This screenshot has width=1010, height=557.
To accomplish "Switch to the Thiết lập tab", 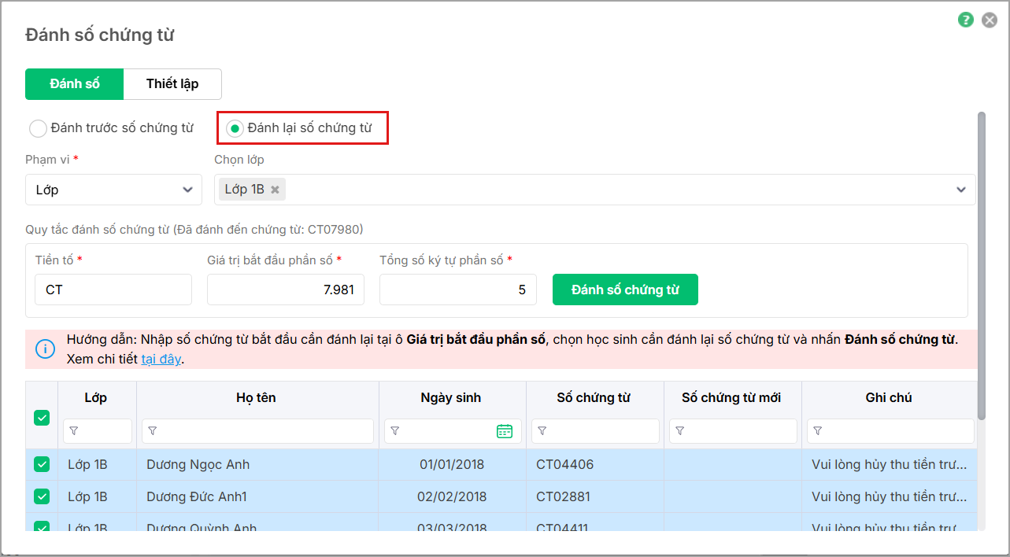I will (x=172, y=83).
